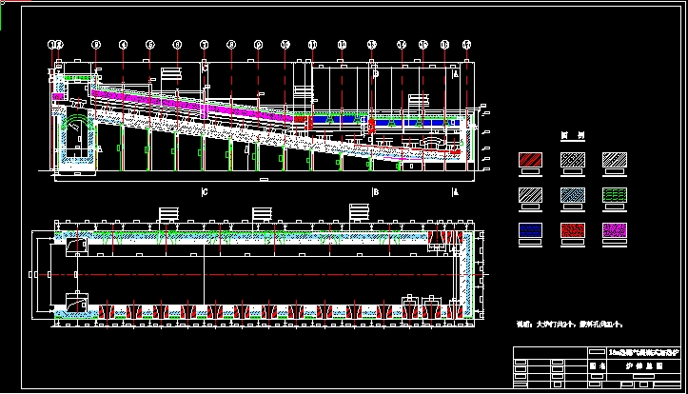The image size is (688, 394).
Task: Click section cut marker A below elevation view
Action: (456, 192)
